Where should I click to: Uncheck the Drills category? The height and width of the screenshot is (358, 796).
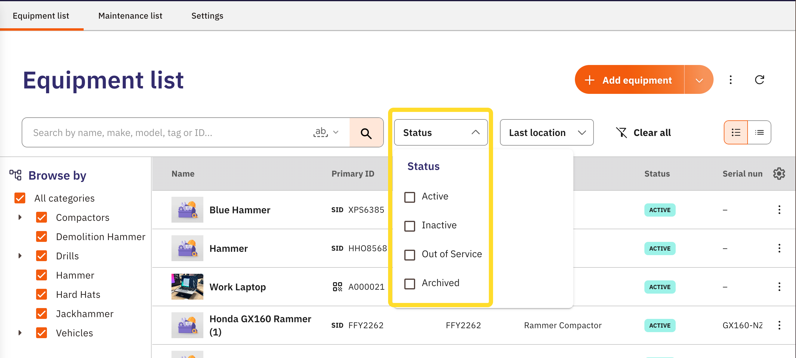42,256
